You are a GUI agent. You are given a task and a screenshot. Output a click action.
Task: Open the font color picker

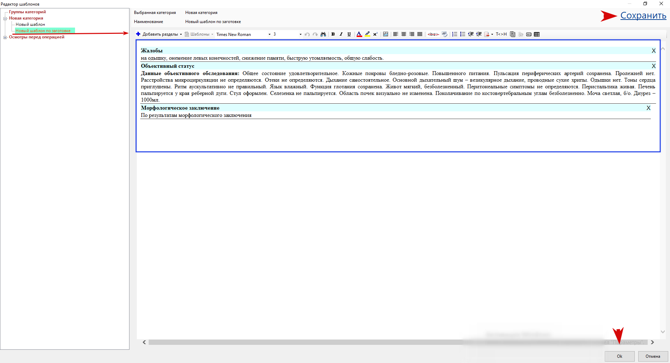tap(359, 34)
